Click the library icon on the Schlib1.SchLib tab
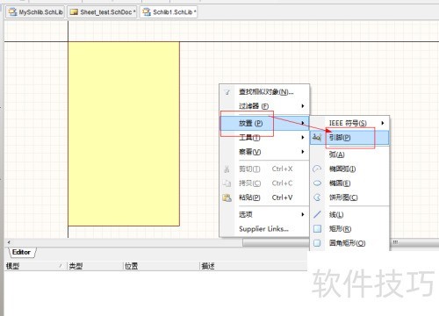The height and width of the screenshot is (316, 439). point(147,12)
